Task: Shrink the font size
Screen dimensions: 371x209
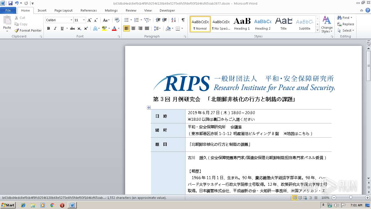Action: tap(95, 20)
